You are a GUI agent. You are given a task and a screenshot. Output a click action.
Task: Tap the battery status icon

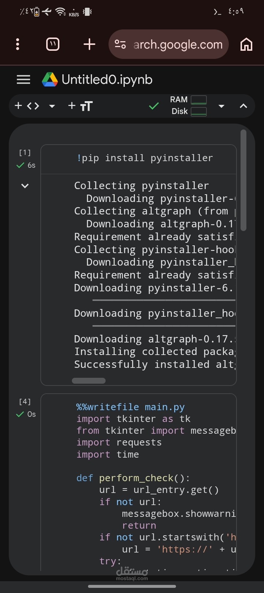coord(37,12)
